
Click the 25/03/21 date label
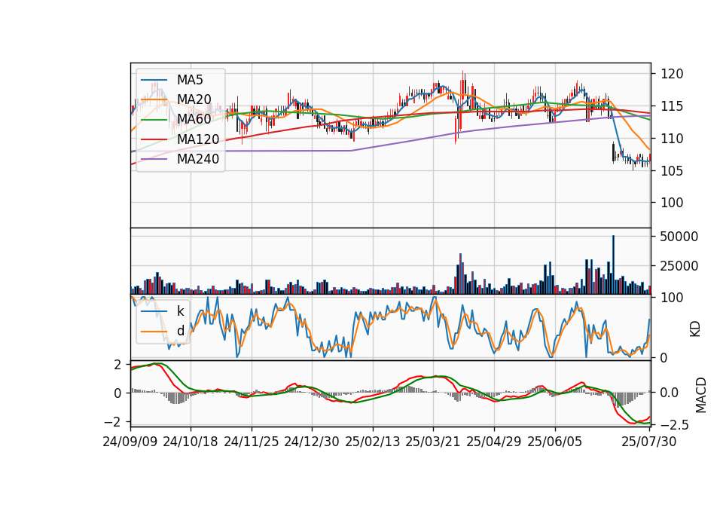click(x=433, y=442)
